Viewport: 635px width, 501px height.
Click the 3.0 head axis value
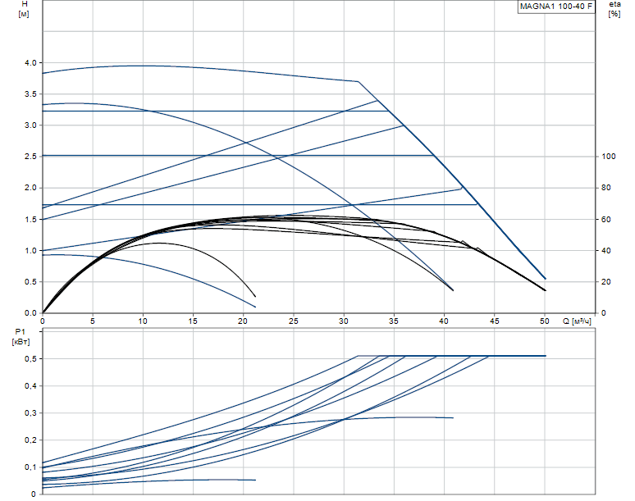click(30, 125)
